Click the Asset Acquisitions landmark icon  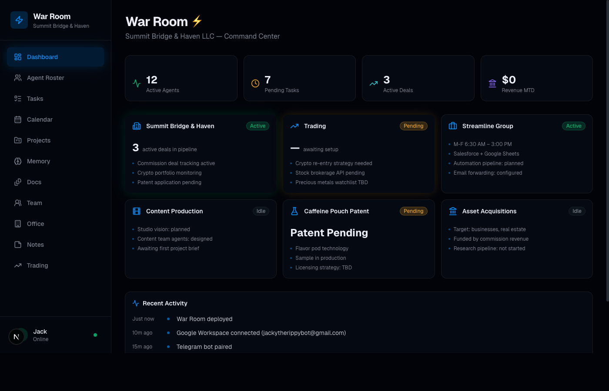pos(453,211)
